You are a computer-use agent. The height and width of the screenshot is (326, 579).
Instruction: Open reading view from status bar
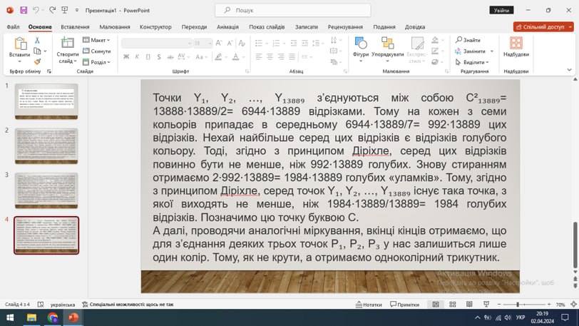[469, 304]
